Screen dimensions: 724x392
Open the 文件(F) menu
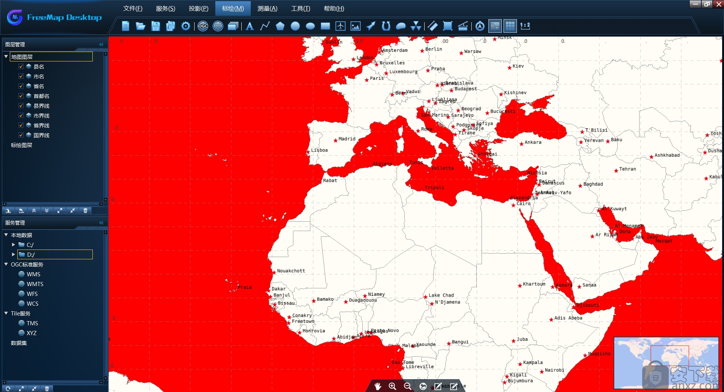pos(133,8)
